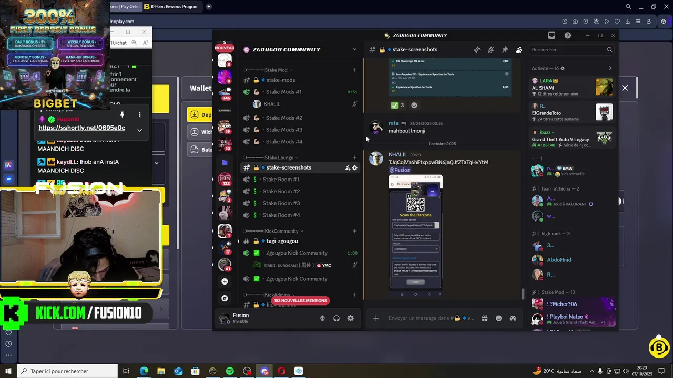673x378 pixels.
Task: Select member AbdoHnid in member list
Action: (572, 260)
